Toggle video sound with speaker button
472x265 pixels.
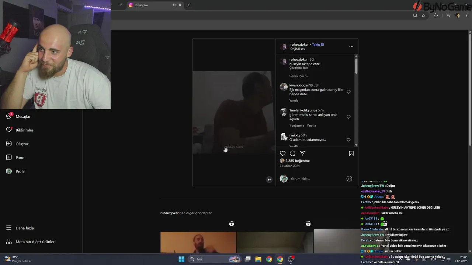(269, 180)
